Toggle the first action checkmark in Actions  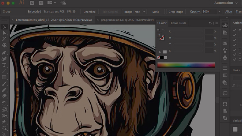234,30
